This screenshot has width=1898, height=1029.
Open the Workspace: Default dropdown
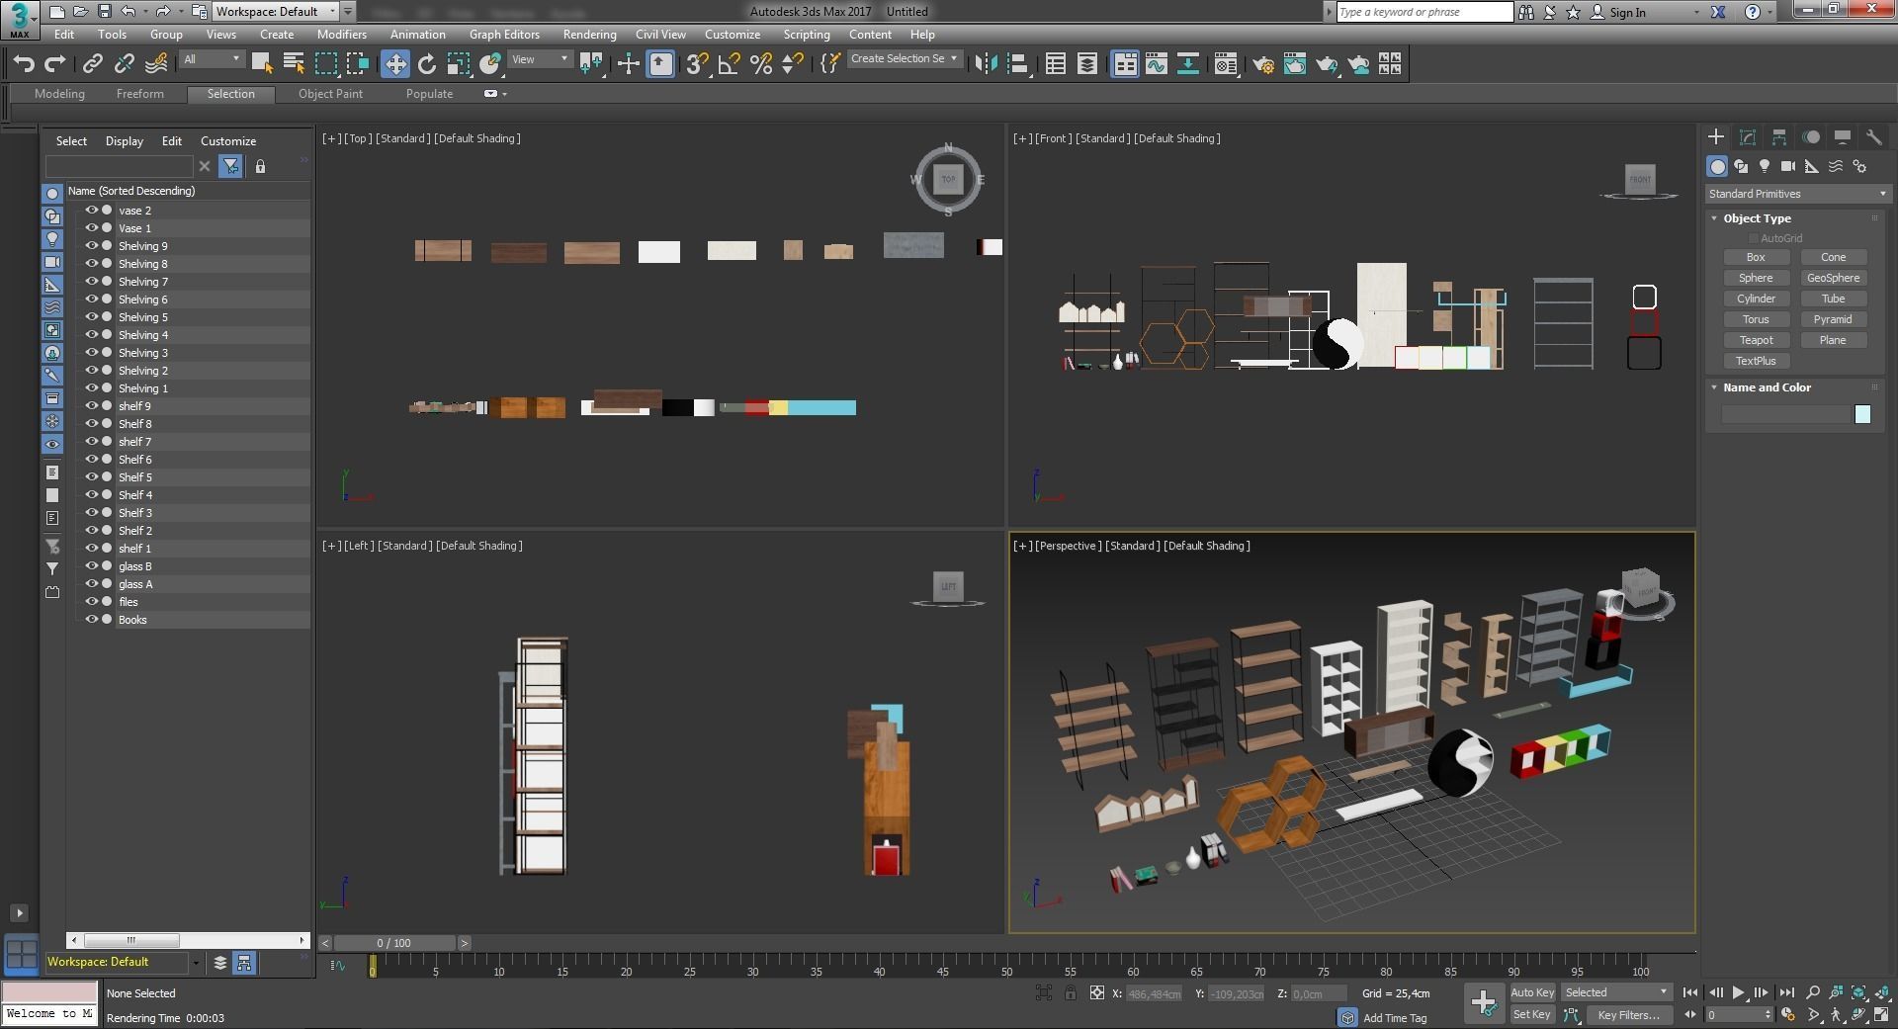point(277,12)
